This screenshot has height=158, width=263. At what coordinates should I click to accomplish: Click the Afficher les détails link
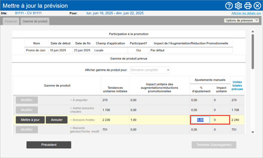246,13
